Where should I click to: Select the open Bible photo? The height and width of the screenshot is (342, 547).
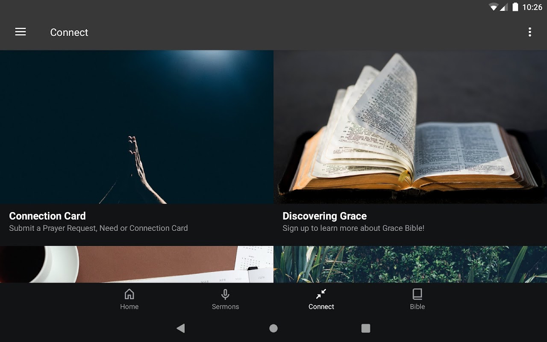[410, 127]
